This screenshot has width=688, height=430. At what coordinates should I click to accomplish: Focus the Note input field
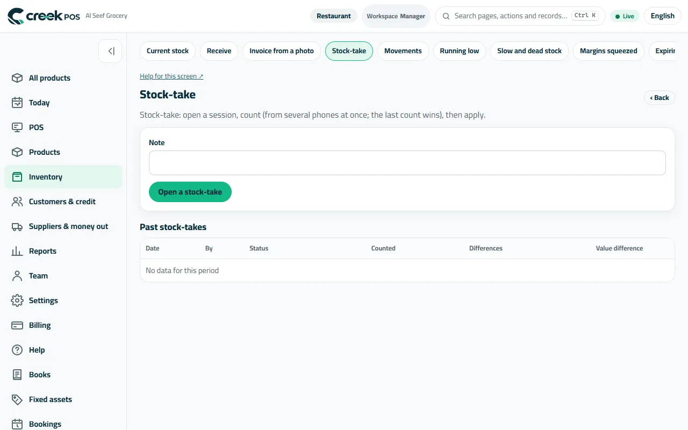coord(407,163)
